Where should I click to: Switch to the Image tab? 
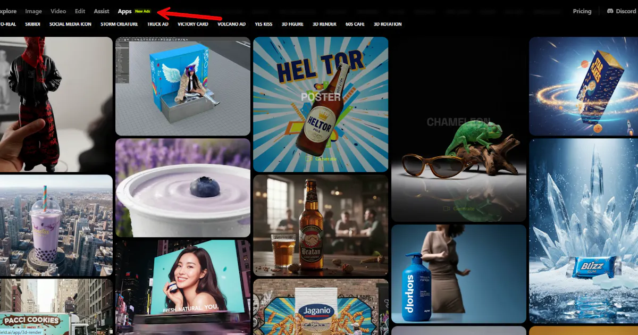point(33,11)
